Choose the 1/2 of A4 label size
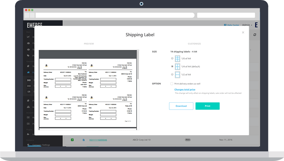The height and width of the screenshot is (161, 284). pos(172,74)
